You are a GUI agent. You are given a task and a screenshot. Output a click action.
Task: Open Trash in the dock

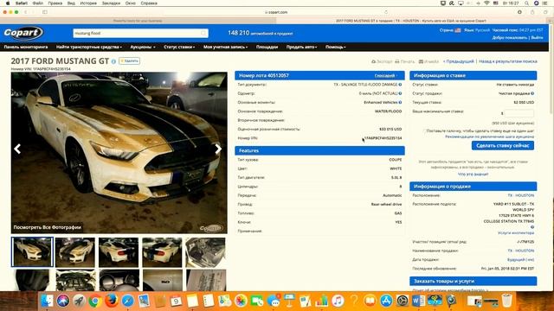tap(507, 301)
